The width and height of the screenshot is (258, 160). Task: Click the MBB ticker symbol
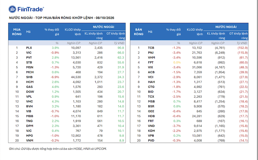(30, 116)
